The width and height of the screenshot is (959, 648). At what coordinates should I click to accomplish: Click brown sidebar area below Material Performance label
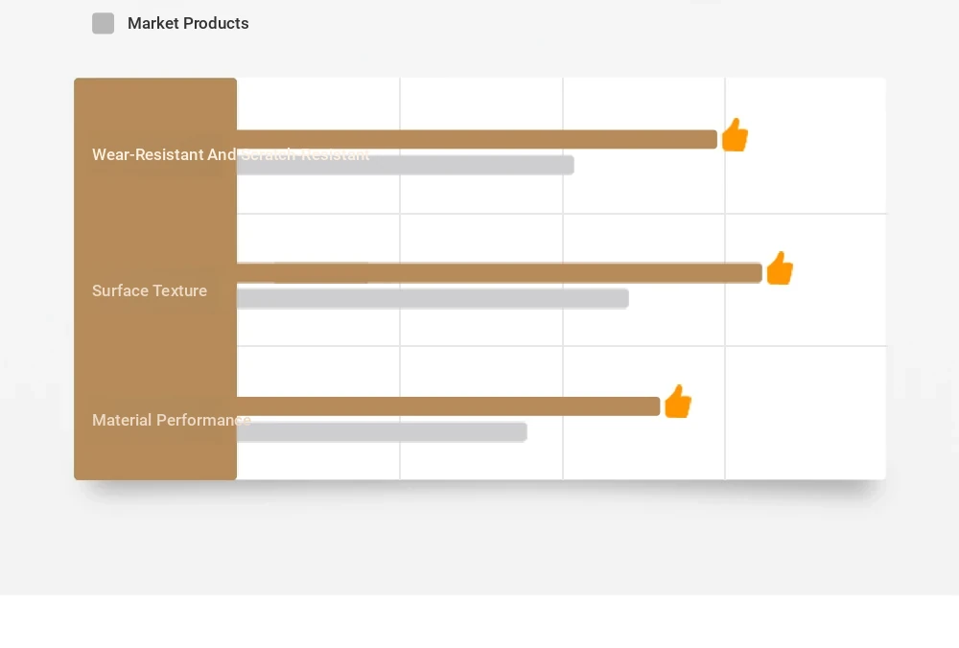pos(155,455)
